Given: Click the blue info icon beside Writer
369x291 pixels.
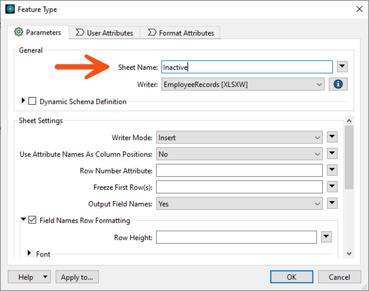Looking at the screenshot, I should point(338,84).
